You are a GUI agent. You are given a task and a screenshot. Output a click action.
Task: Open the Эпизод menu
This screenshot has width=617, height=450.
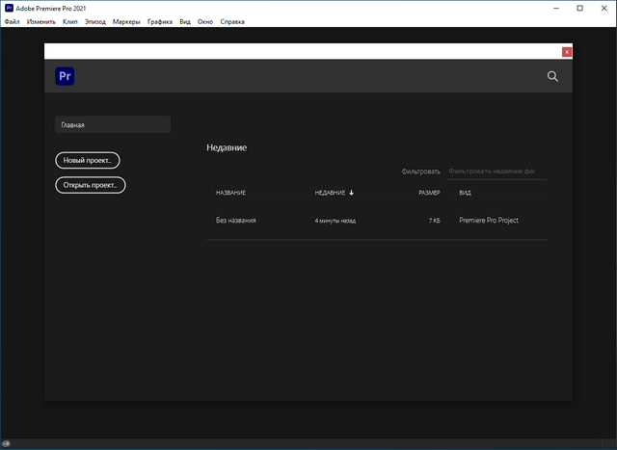click(x=94, y=21)
